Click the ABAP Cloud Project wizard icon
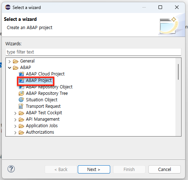Viewport: 188px width, 180px height. (x=22, y=74)
